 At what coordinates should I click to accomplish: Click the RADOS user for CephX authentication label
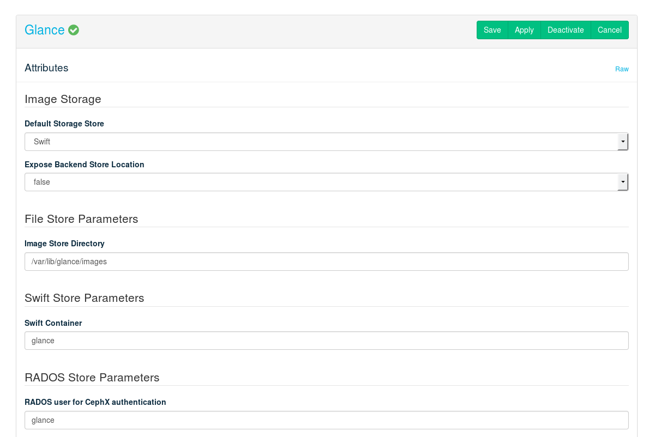(x=95, y=402)
